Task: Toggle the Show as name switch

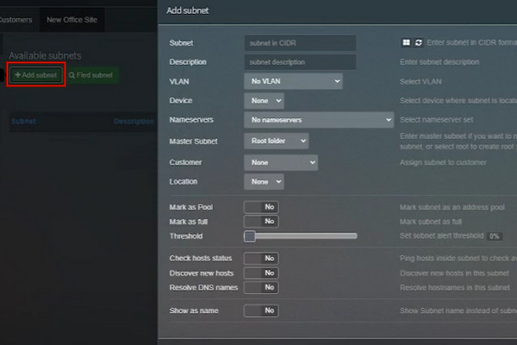Action: coord(261,310)
